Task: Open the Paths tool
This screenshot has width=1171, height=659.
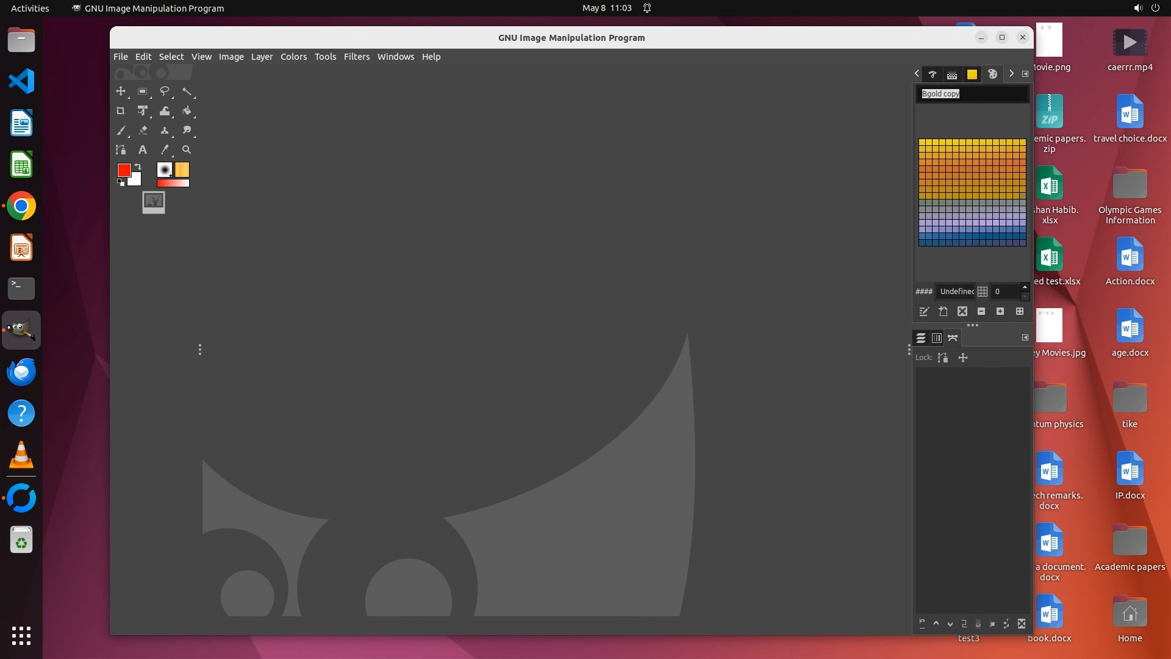Action: (x=121, y=149)
